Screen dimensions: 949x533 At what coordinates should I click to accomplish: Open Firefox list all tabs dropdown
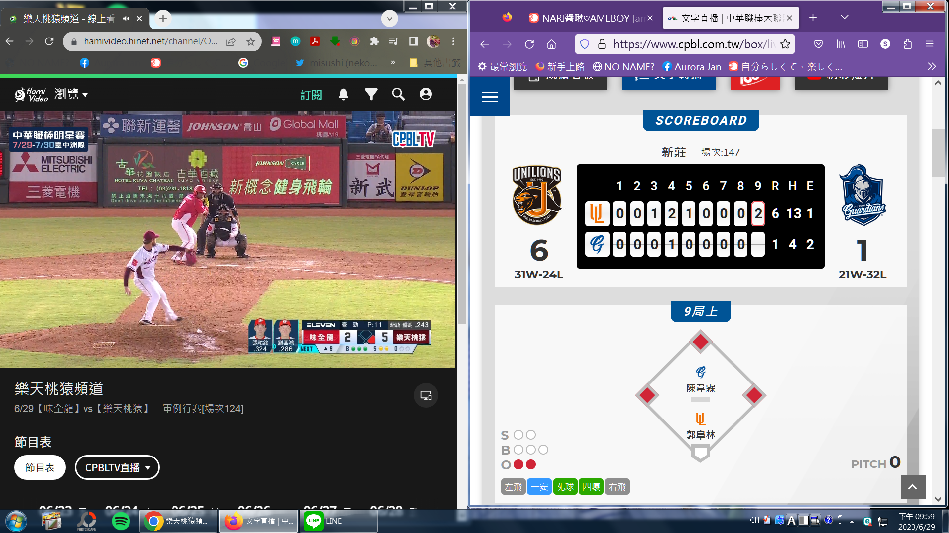845,18
